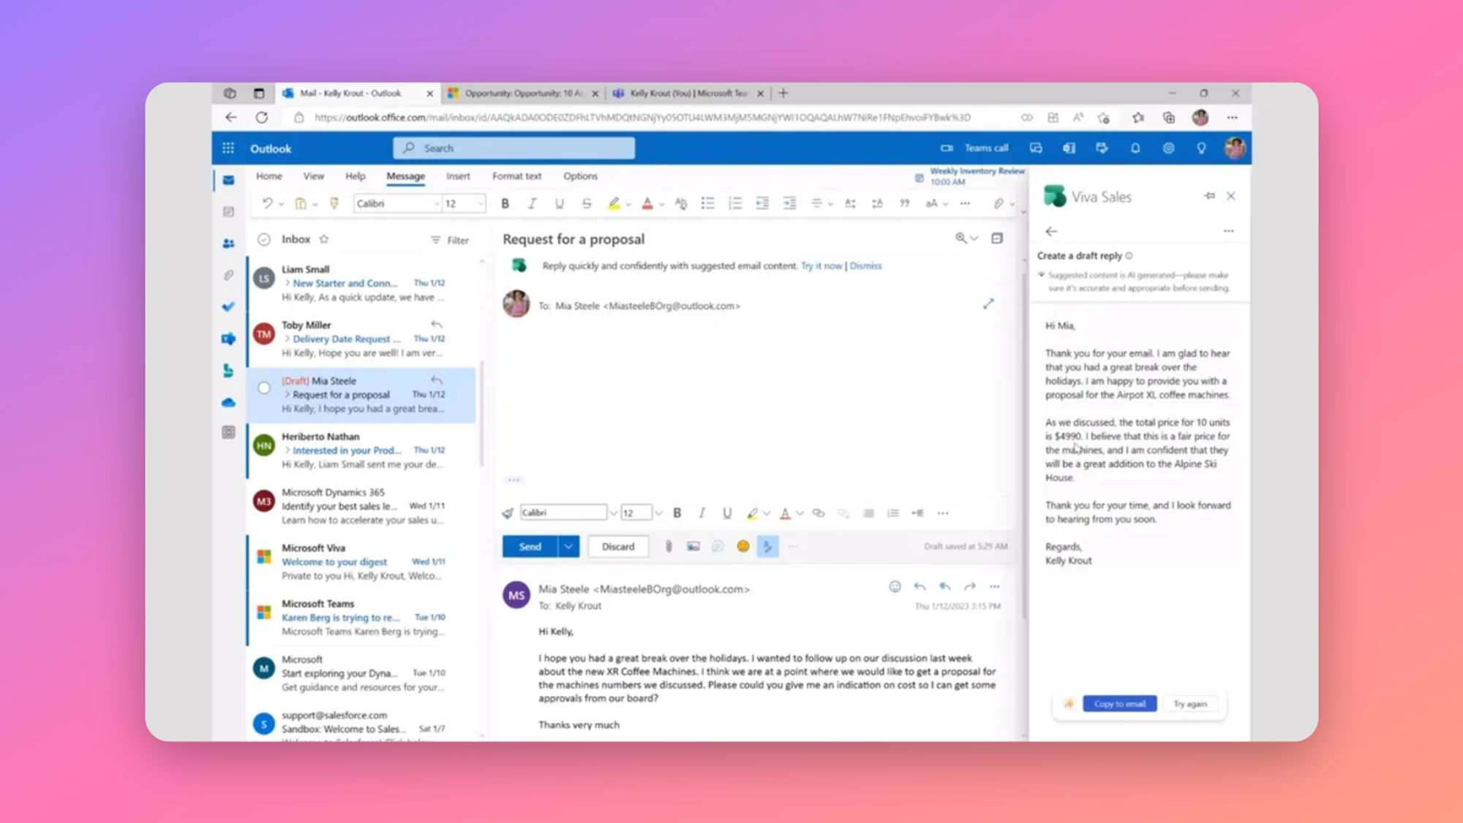Open the To Do checkmark sidebar icon
Image resolution: width=1463 pixels, height=823 pixels.
[228, 307]
